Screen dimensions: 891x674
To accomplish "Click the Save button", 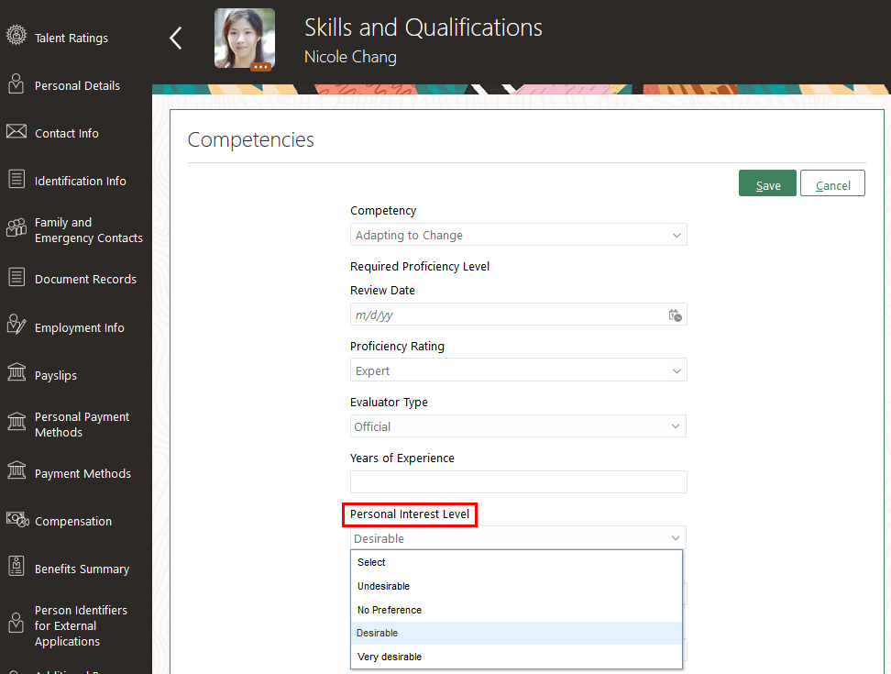I will click(x=767, y=184).
